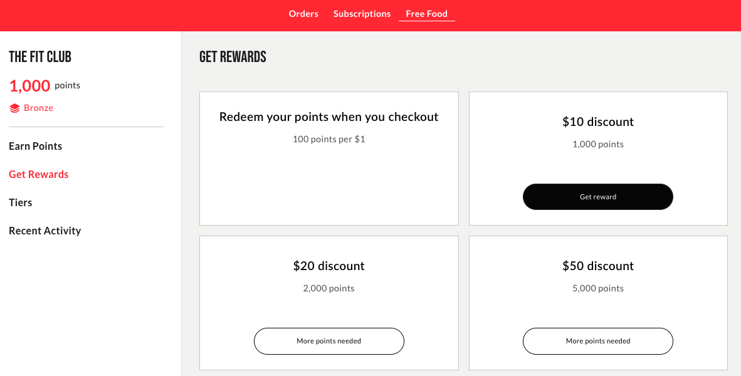Screen dimensions: 741x376
Task: Select Earn Points in the sidebar
Action: 35,146
